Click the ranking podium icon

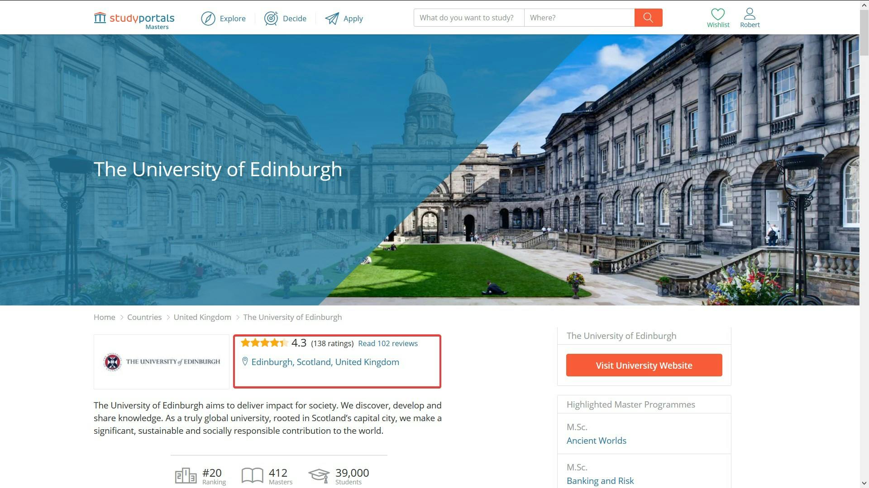(x=186, y=476)
